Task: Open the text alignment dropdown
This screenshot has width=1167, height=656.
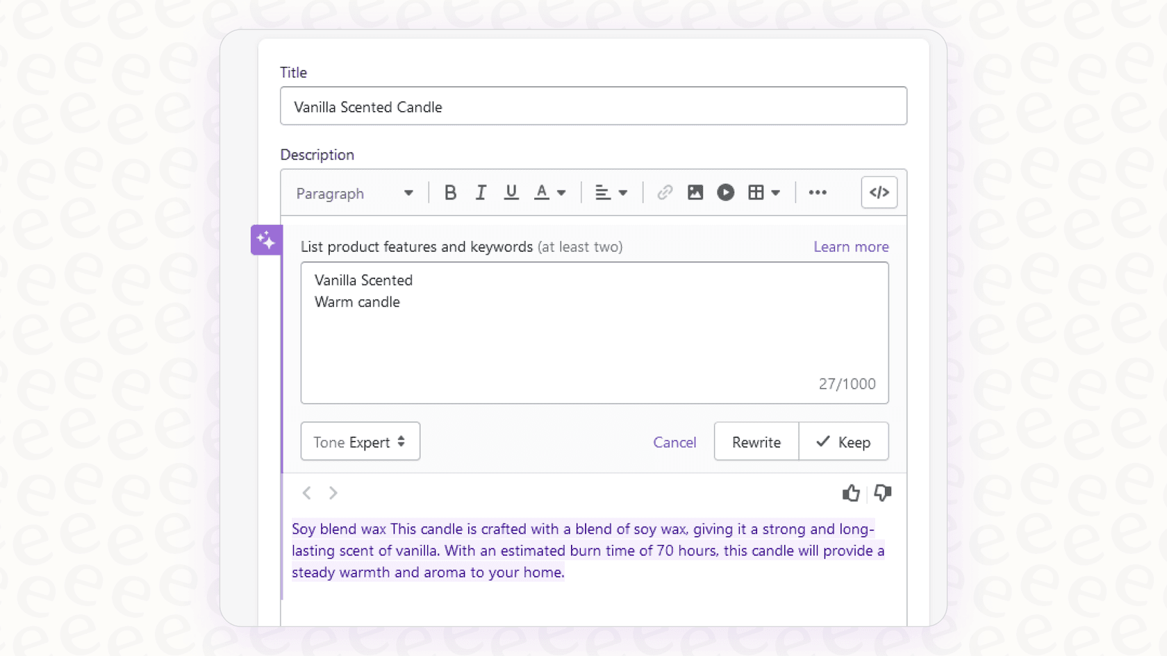Action: (610, 192)
